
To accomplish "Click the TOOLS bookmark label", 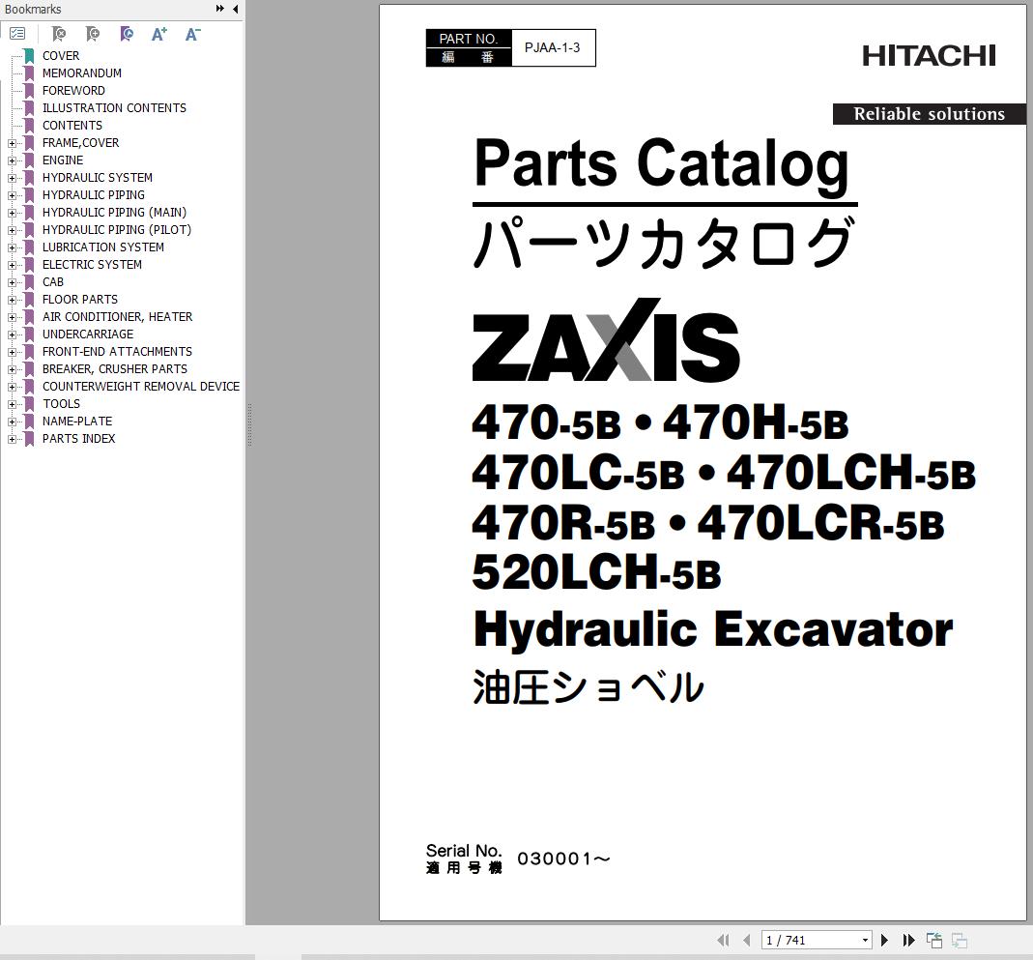I will point(61,404).
